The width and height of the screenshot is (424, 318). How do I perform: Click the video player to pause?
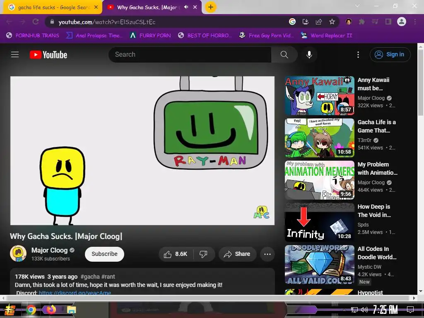pyautogui.click(x=142, y=151)
